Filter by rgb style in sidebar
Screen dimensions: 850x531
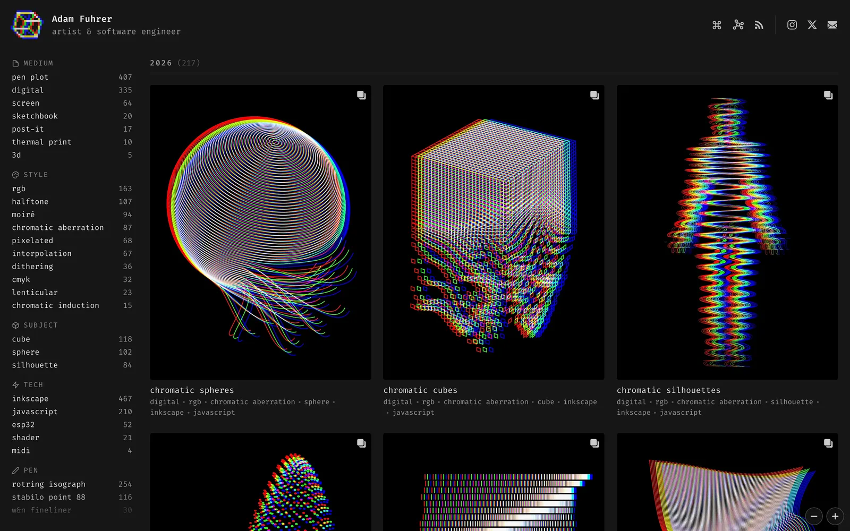pyautogui.click(x=72, y=189)
